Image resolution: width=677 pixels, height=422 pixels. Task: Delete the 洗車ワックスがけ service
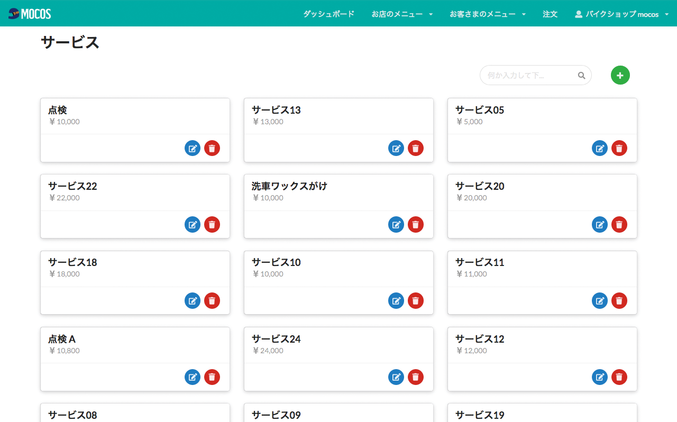pyautogui.click(x=416, y=224)
